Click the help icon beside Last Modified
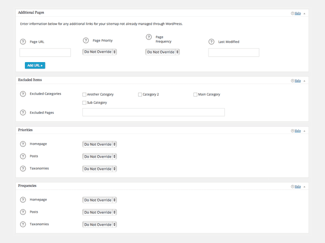 (x=212, y=42)
